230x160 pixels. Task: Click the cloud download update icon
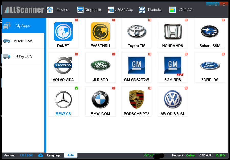tap(41, 155)
